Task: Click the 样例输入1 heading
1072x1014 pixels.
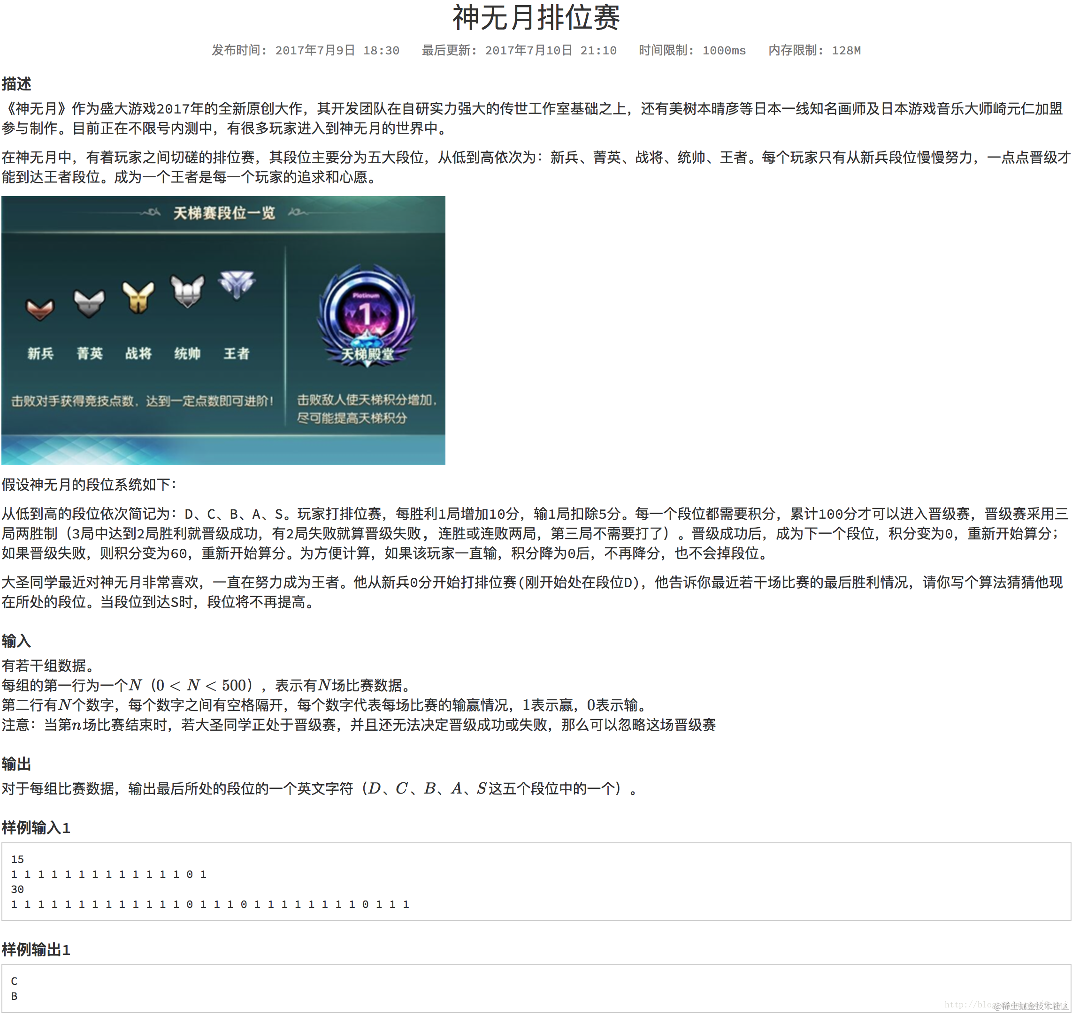Action: pos(36,827)
